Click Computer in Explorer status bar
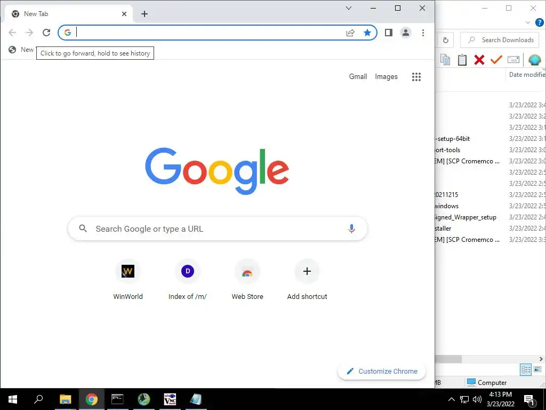 [487, 382]
